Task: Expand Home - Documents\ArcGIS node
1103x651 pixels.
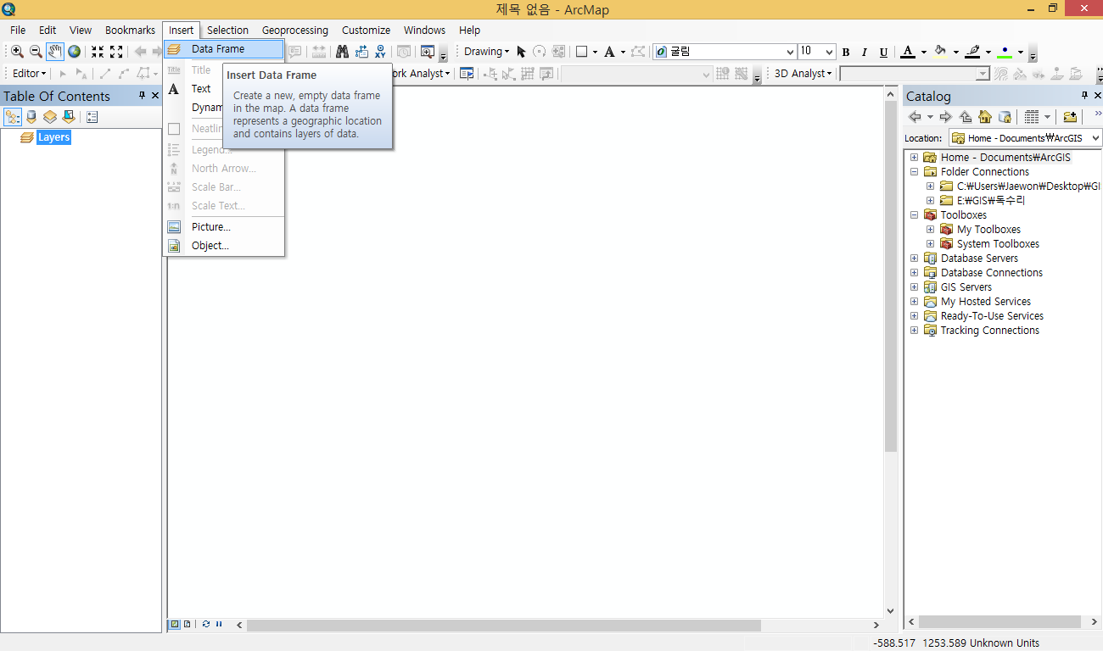Action: pos(914,158)
